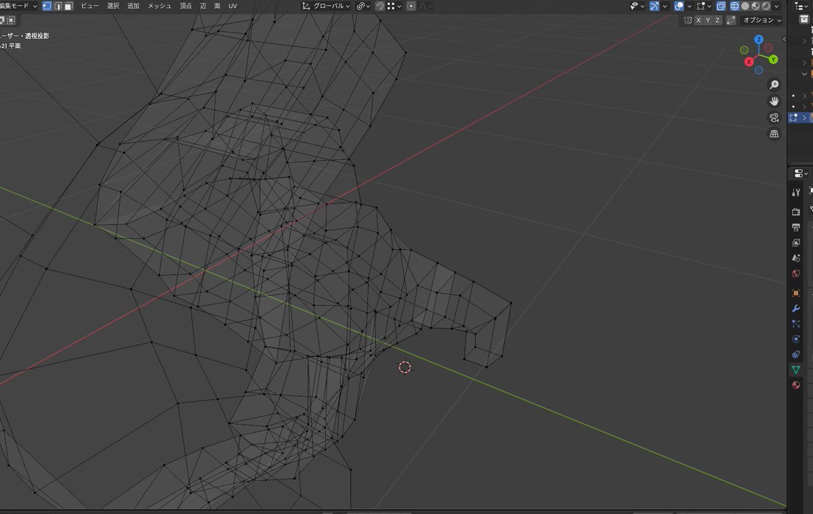Open グローバル transform orientation dropdown
The height and width of the screenshot is (514, 813).
click(x=326, y=6)
